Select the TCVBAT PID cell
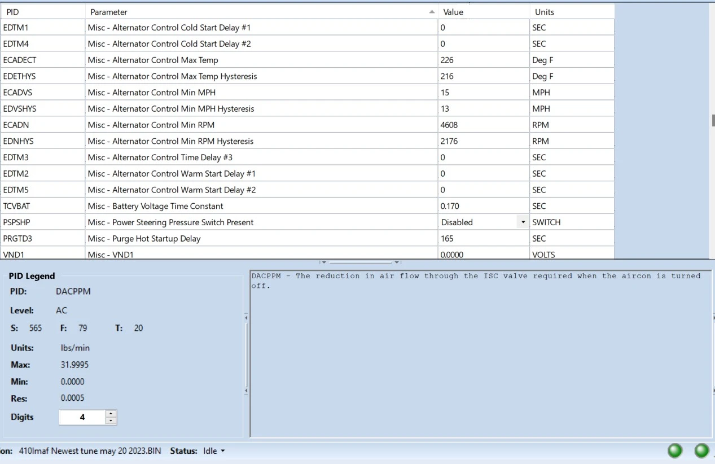Screen dimensions: 715x464 click(x=42, y=206)
